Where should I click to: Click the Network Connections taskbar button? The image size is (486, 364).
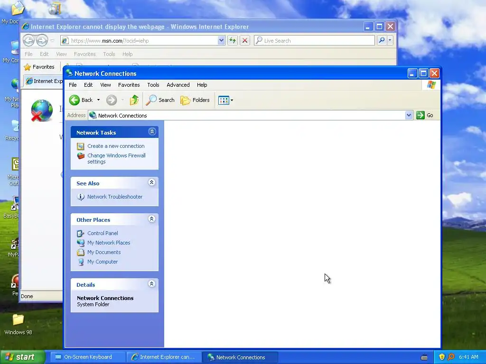click(x=240, y=357)
